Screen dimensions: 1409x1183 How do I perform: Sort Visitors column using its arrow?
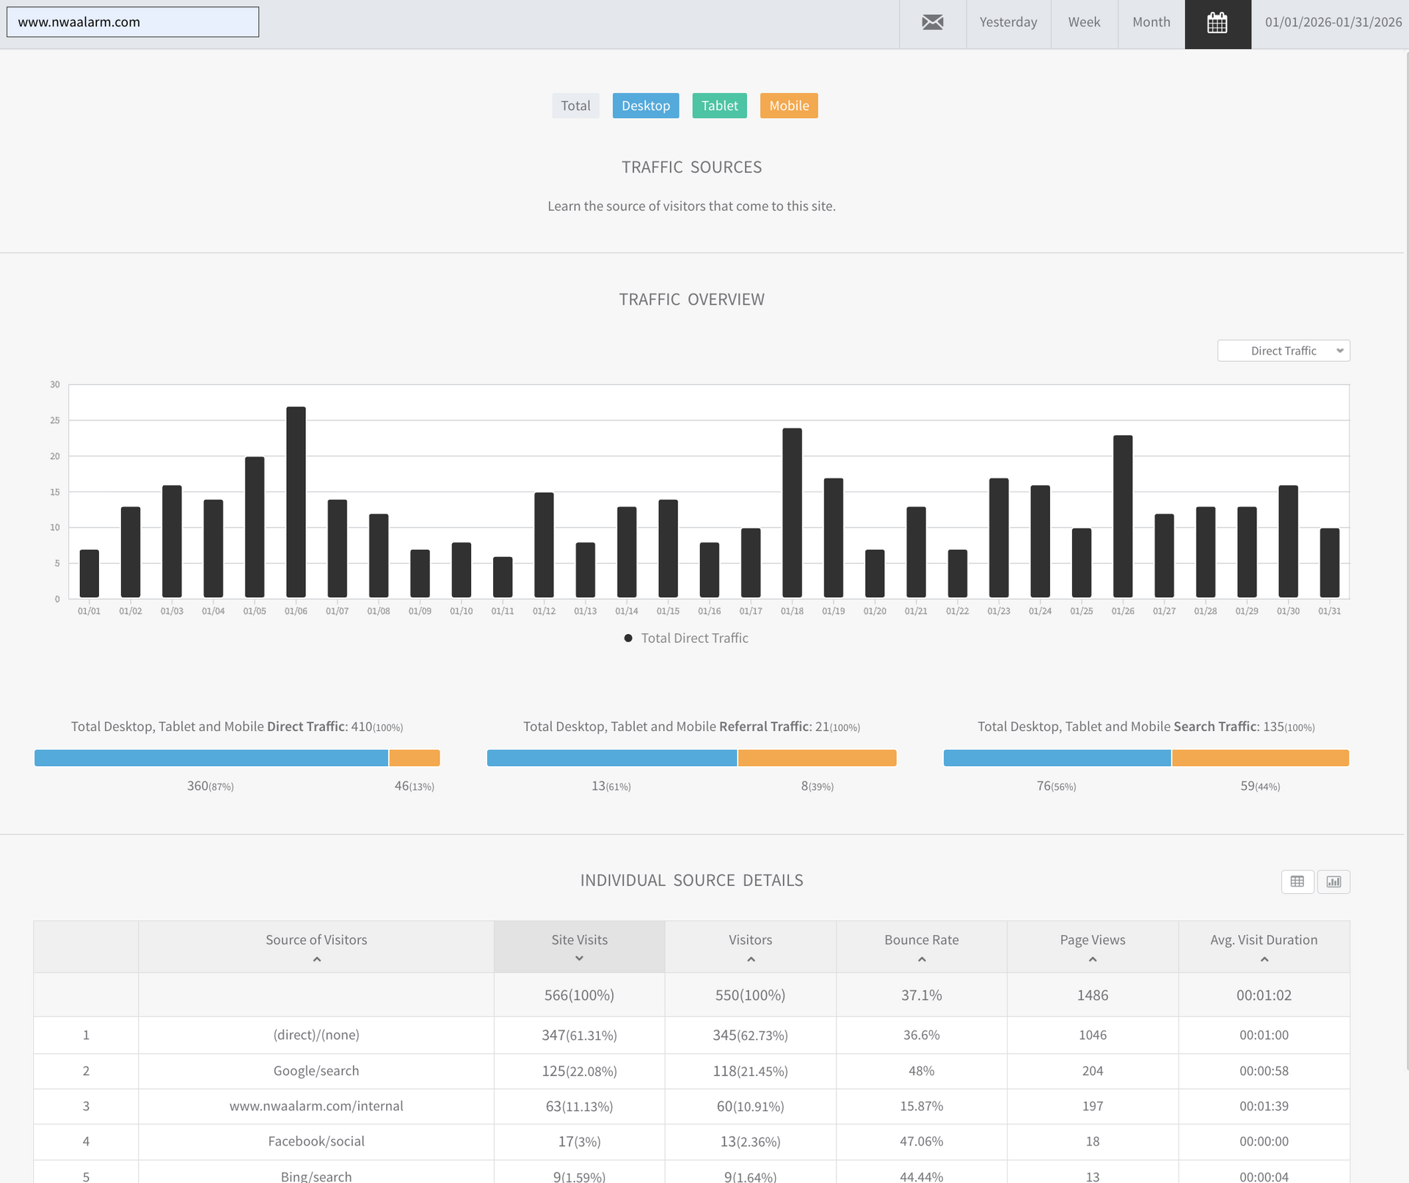click(750, 959)
